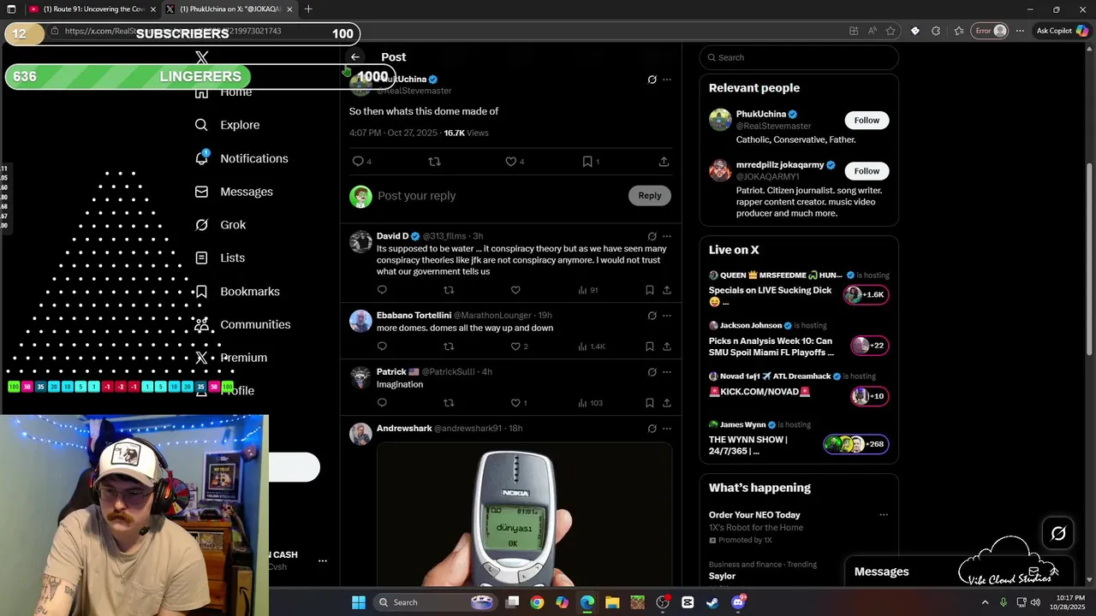
Task: Open more options on David D's comment
Action: [667, 236]
